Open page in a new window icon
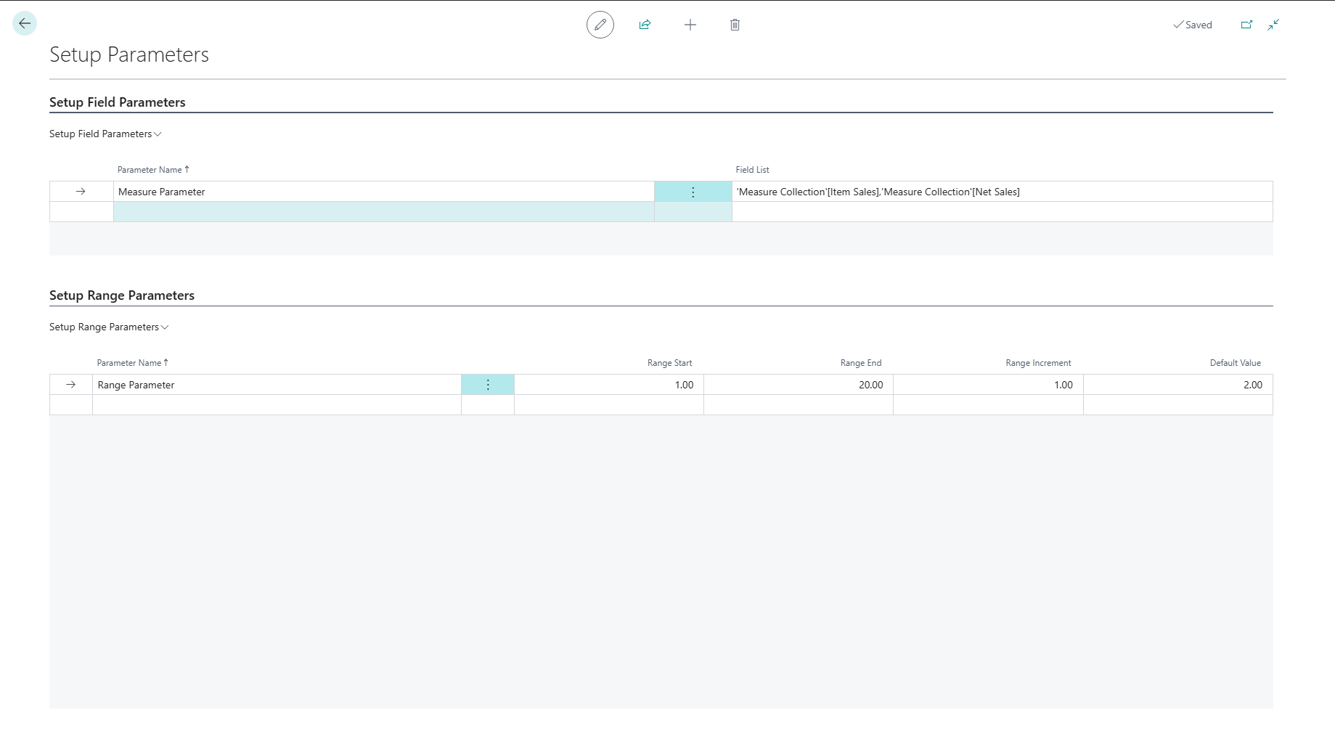Viewport: 1335px width, 739px height. tap(1246, 24)
